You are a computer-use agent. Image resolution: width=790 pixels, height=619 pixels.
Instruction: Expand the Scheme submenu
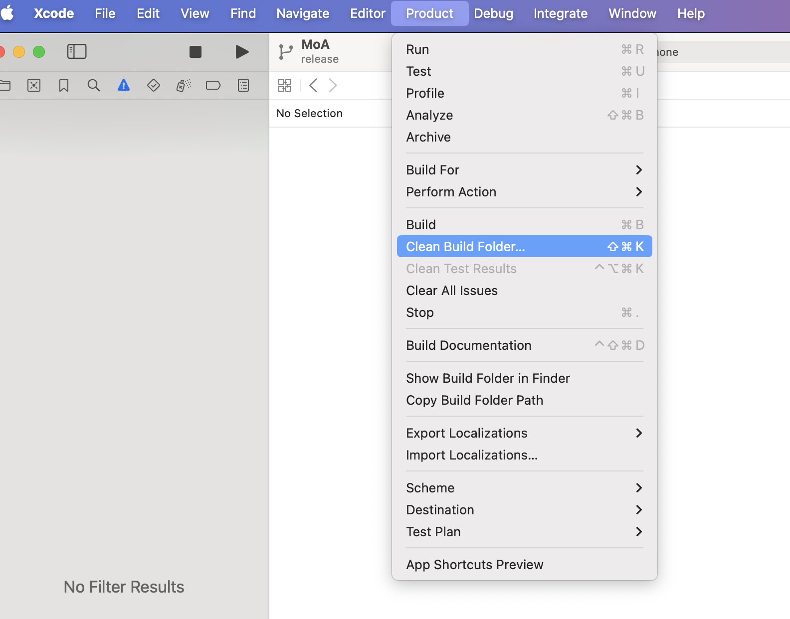[x=525, y=488]
